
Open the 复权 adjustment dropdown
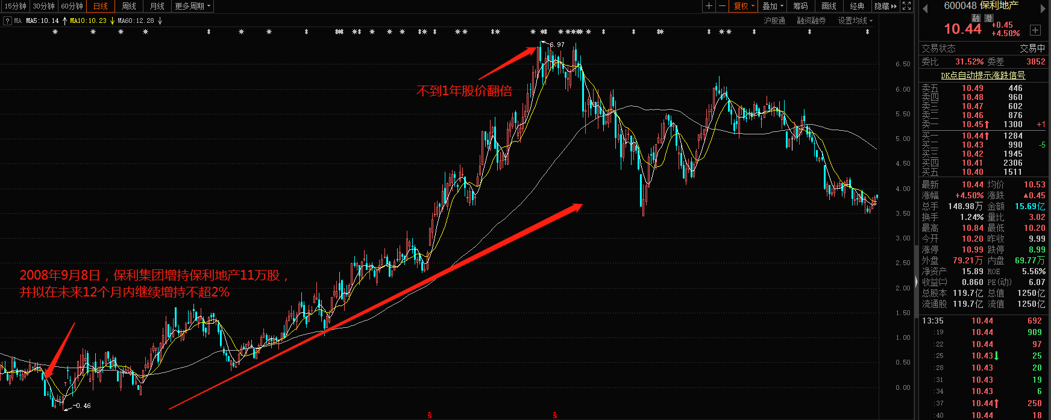point(744,6)
